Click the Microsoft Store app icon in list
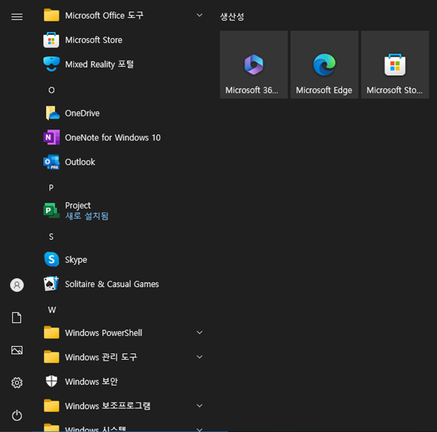Image resolution: width=437 pixels, height=432 pixels. tap(51, 40)
